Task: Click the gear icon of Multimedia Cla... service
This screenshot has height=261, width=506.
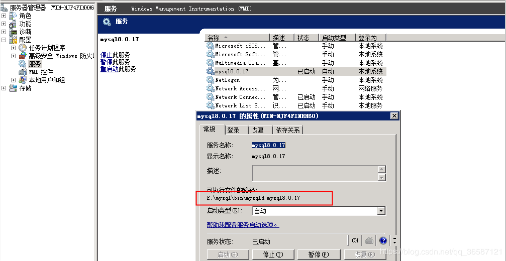Action: (211, 63)
